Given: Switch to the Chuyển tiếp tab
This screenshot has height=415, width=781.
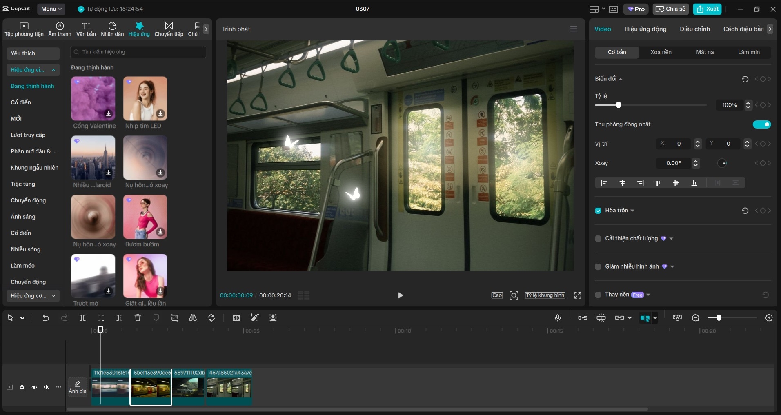Looking at the screenshot, I should [x=169, y=29].
